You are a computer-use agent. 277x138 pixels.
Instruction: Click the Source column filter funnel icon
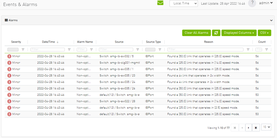click(x=138, y=49)
